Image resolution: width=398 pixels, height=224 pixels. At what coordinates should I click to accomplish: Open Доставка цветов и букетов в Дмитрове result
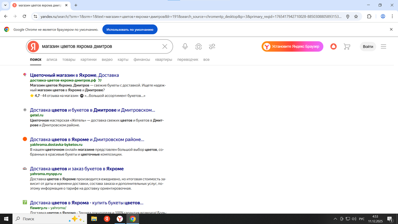(x=92, y=110)
